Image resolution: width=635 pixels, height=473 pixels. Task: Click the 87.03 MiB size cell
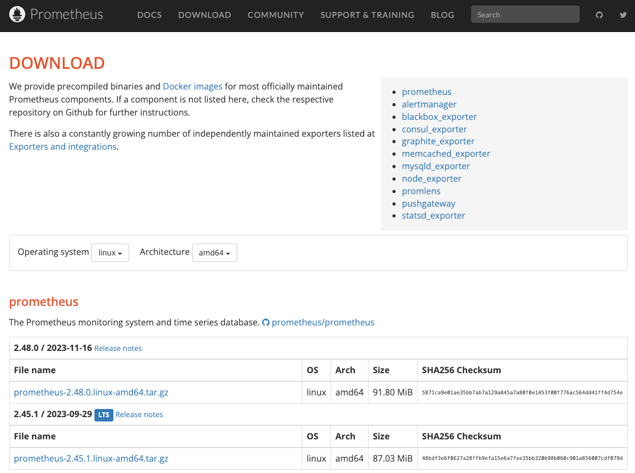click(x=392, y=458)
